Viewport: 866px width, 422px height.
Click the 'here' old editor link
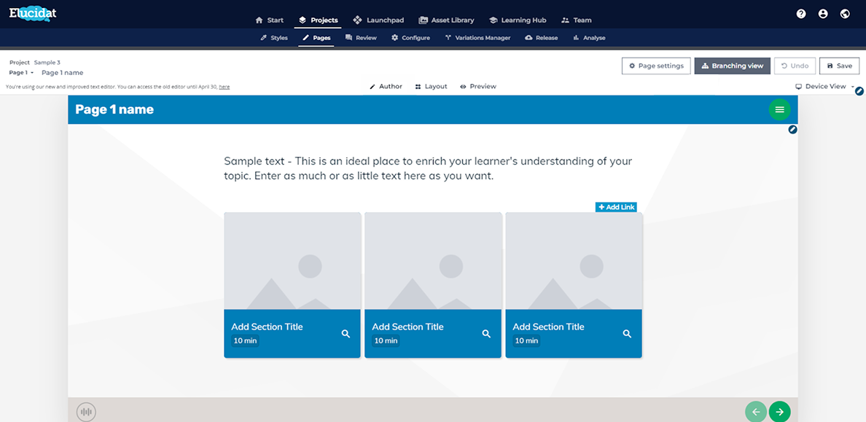(225, 87)
